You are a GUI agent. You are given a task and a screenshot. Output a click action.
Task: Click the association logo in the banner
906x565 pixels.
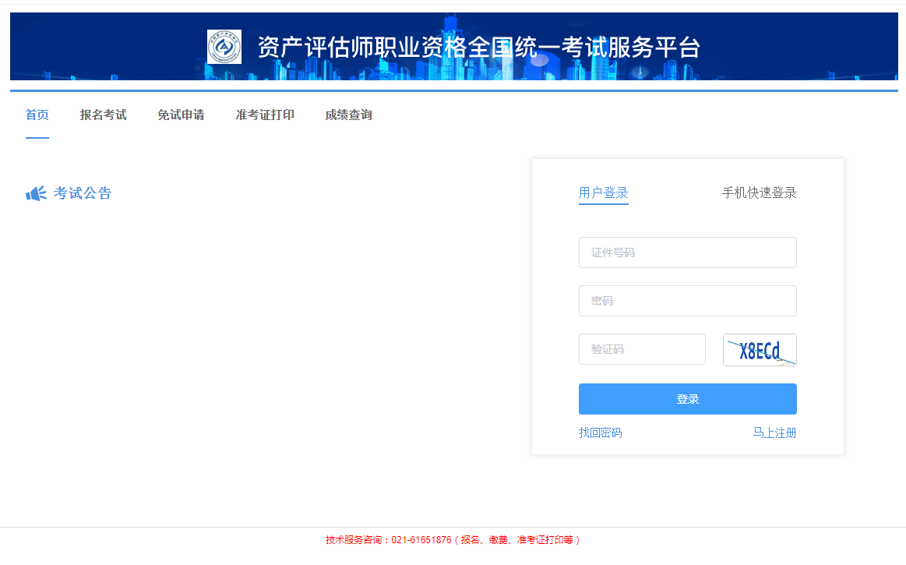pyautogui.click(x=224, y=47)
